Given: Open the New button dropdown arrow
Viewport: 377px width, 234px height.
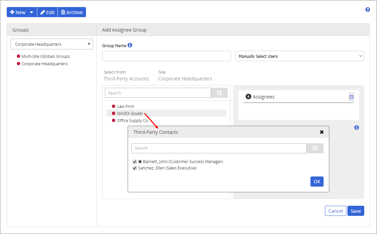Looking at the screenshot, I should (x=32, y=12).
